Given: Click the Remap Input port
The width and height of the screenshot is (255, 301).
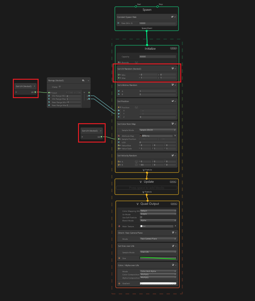Looking at the screenshot, I should [49, 93].
